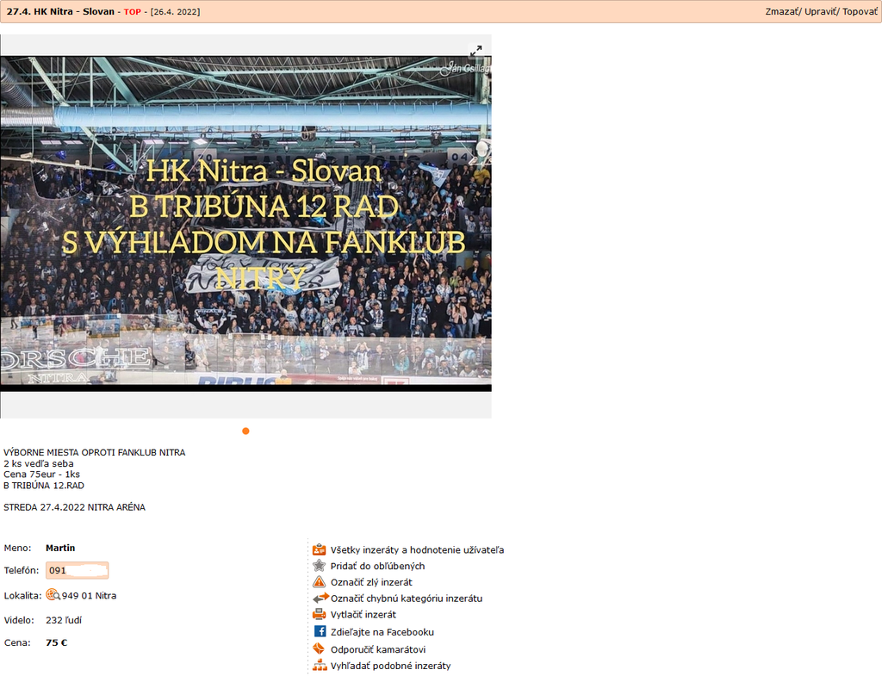Click the printer icon
Image resolution: width=882 pixels, height=676 pixels.
point(319,615)
